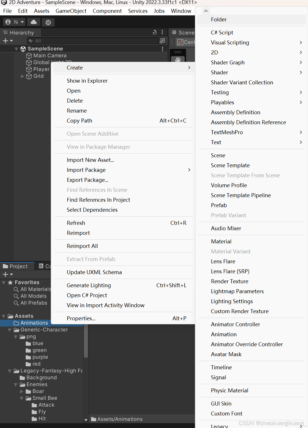Viewport: 308px width, 428px height.
Task: Open the account N dropdown in toolbar
Action: [15, 22]
